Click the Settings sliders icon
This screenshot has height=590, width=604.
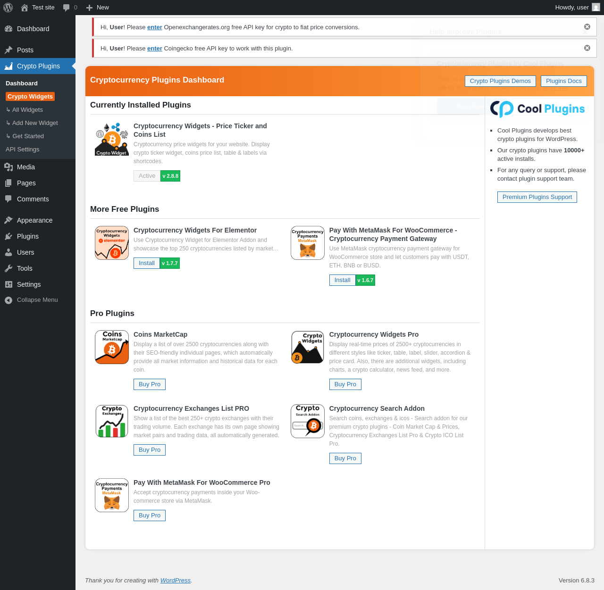pyautogui.click(x=8, y=284)
